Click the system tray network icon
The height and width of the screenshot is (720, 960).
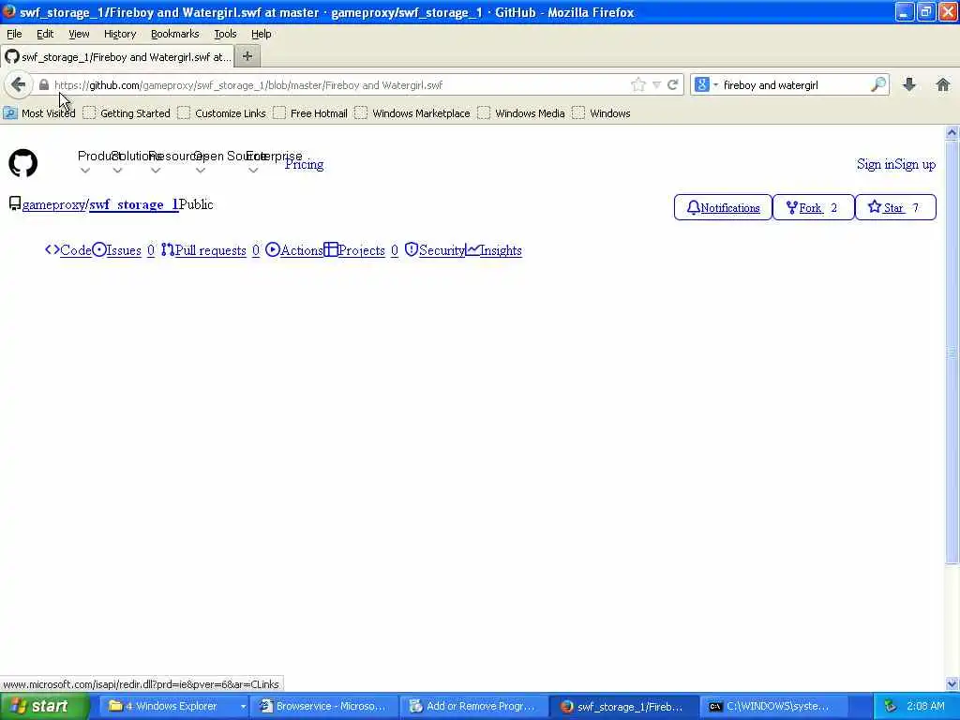(x=891, y=707)
